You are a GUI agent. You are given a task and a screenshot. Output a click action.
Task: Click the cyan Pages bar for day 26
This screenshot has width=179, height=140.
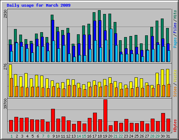(x=143, y=59)
